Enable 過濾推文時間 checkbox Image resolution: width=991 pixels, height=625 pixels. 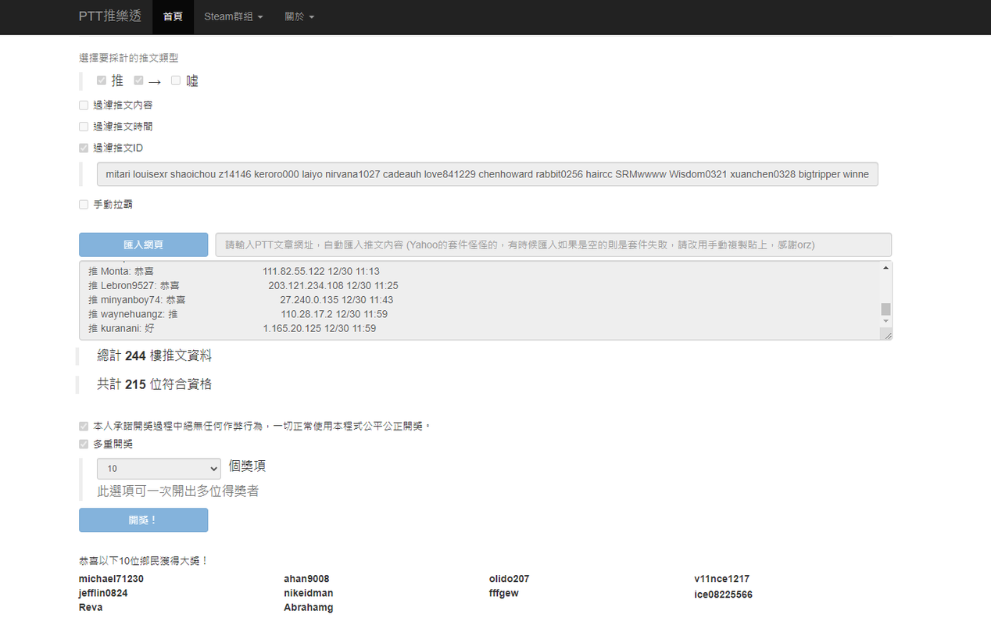pyautogui.click(x=84, y=127)
